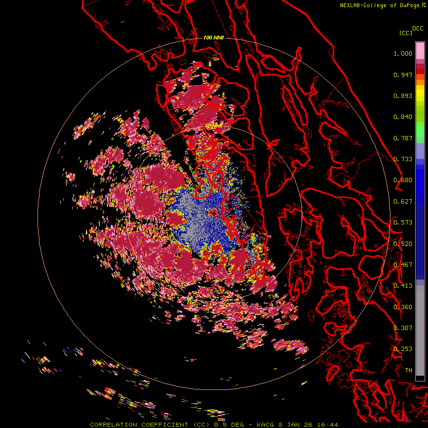Screen dimensions: 428x428
Task: Click the 0.467 scale value
Action: click(403, 265)
